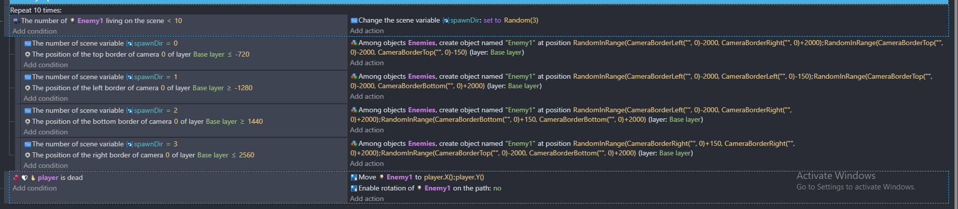
Task: Edit the Random(3) value parameter
Action: [521, 21]
